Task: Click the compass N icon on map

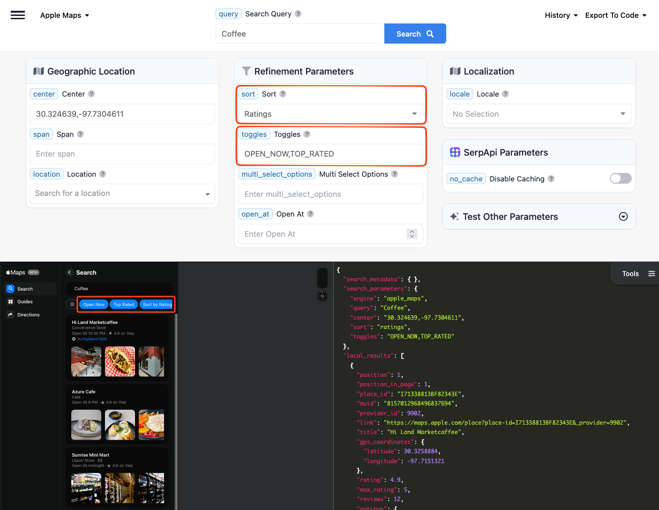Action: click(322, 296)
